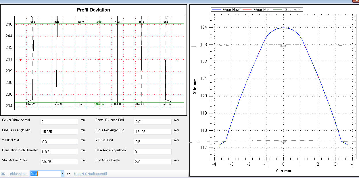Click the 'Start Active Profile' label text
This screenshot has height=178, width=359.
point(15,160)
